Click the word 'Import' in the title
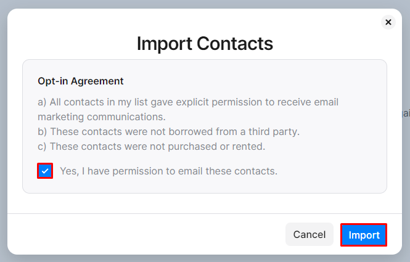Viewport: 410px width, 262px height. pyautogui.click(x=164, y=44)
